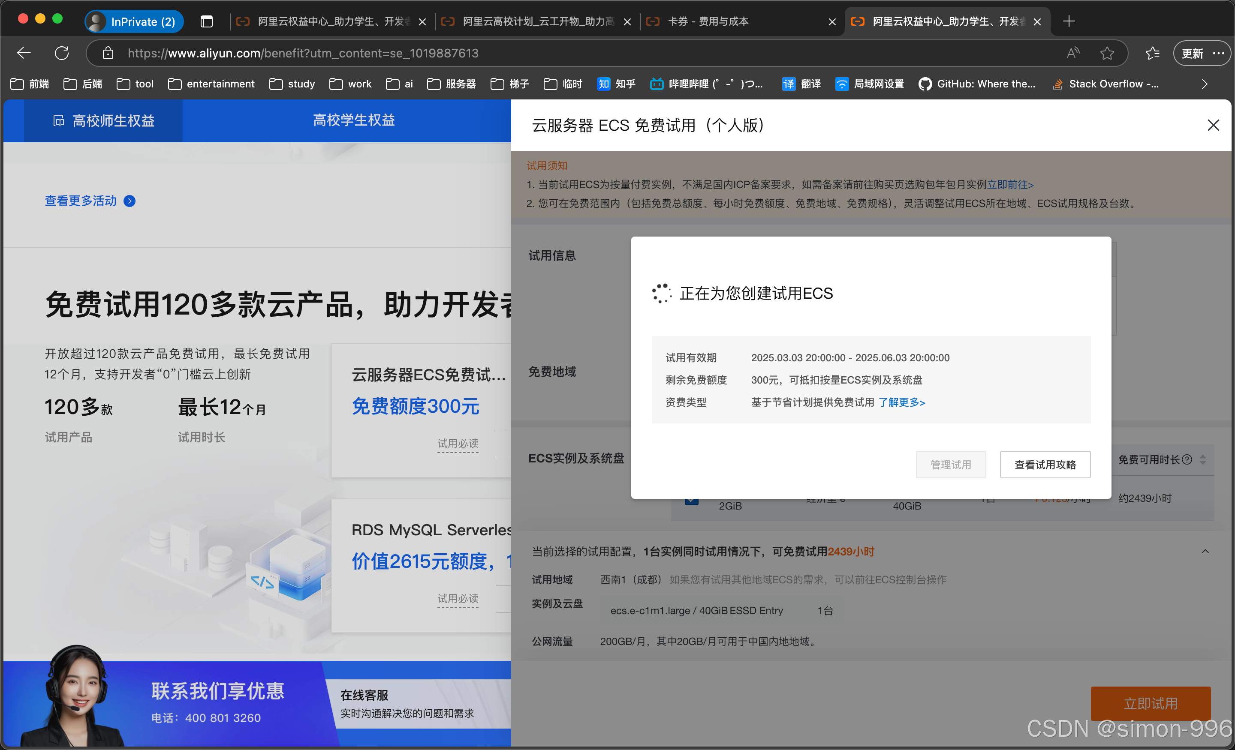Open 试用必读 on the RDS MySQL card
Screen dimensions: 1235x750
[458, 599]
